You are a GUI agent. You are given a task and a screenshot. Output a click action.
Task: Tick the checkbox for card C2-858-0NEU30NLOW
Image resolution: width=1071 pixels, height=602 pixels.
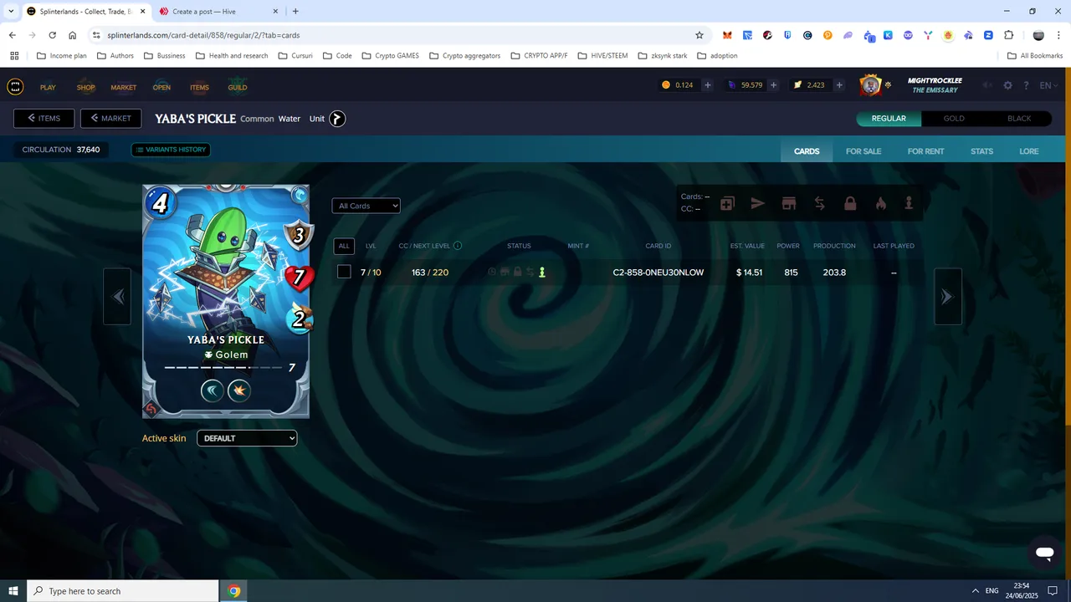344,272
